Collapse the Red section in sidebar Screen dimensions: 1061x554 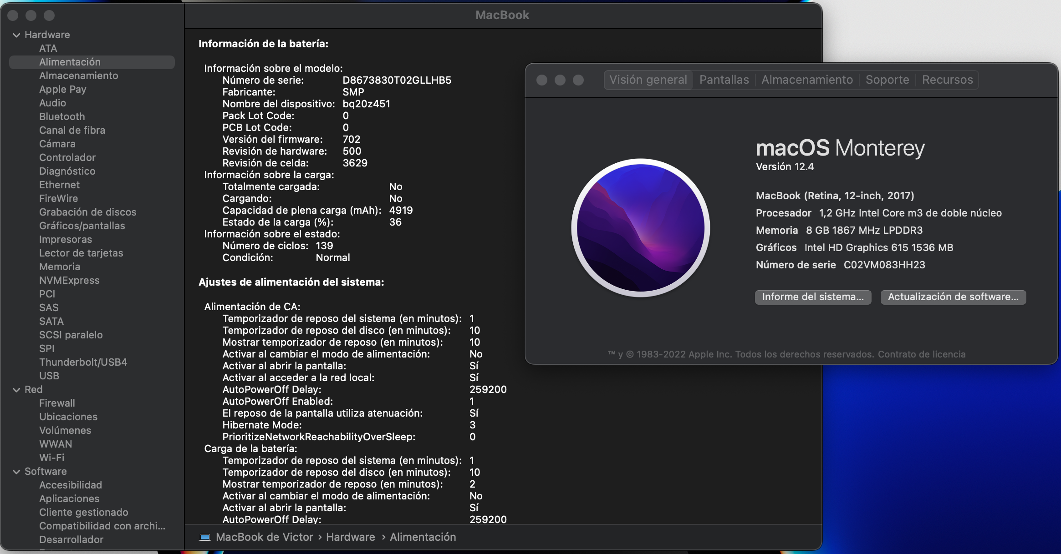coord(16,390)
